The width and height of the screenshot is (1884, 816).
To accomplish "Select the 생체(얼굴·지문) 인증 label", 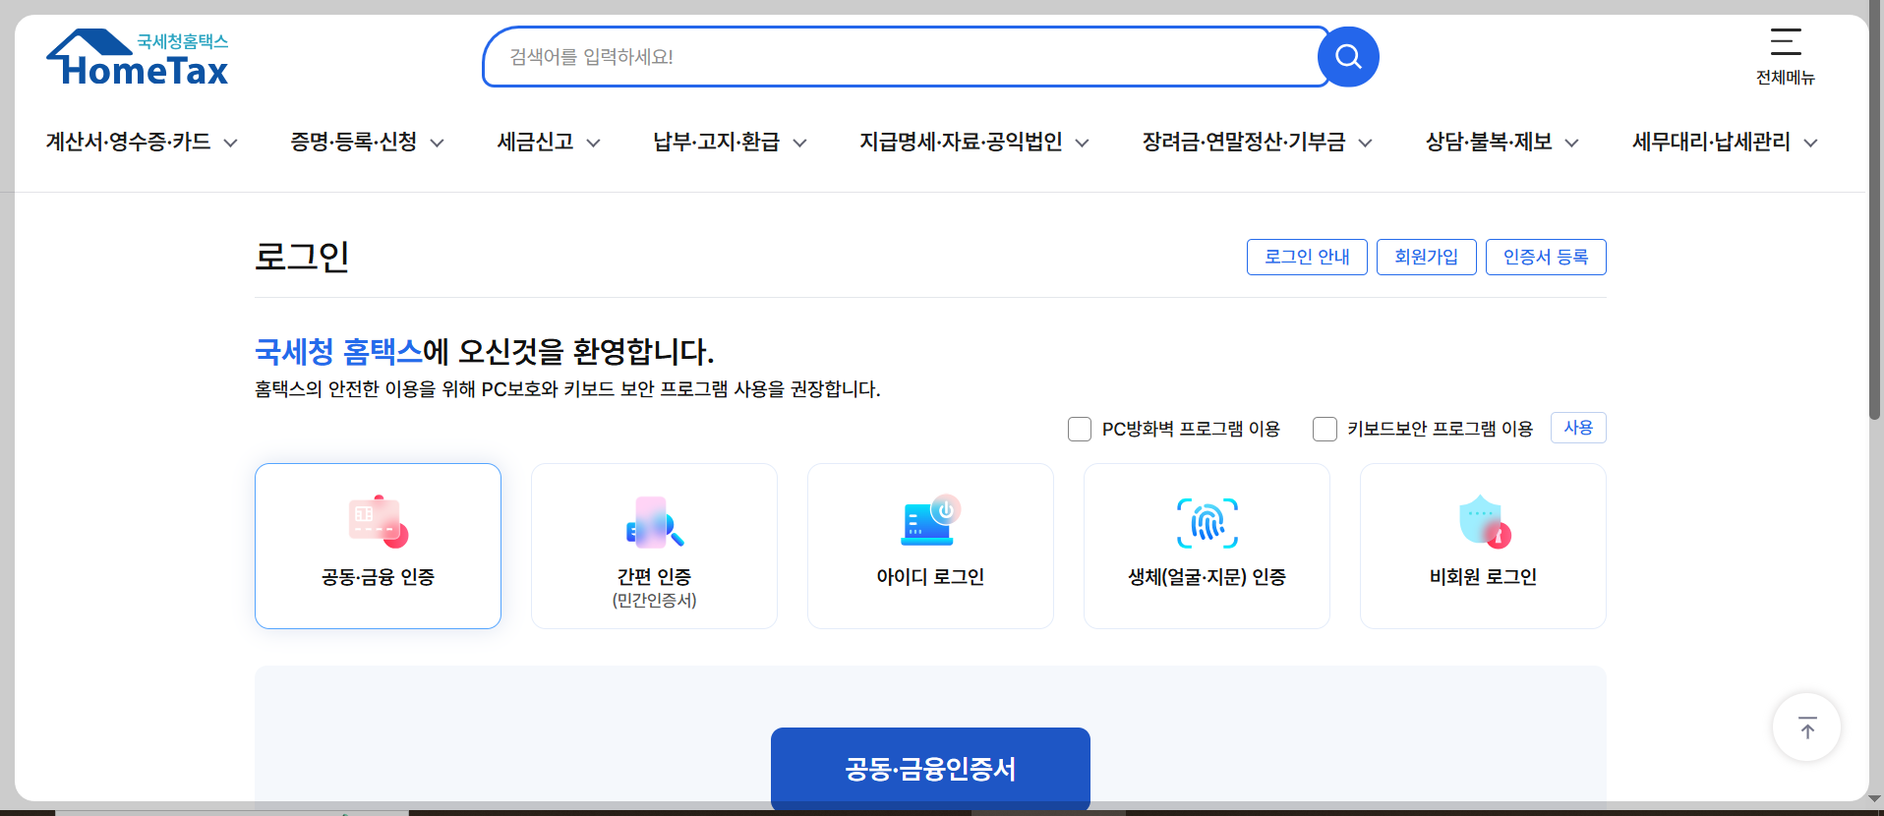I will (x=1207, y=577).
